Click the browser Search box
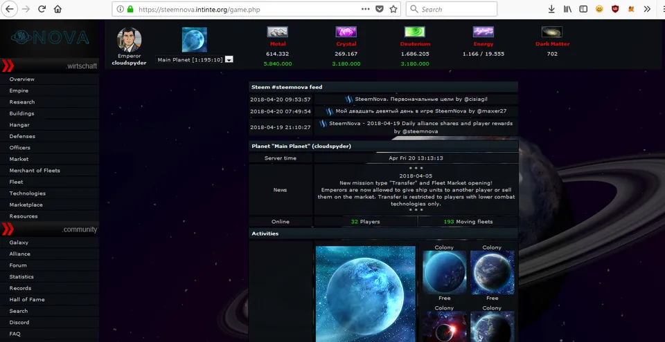The width and height of the screenshot is (665, 342). pos(451,9)
